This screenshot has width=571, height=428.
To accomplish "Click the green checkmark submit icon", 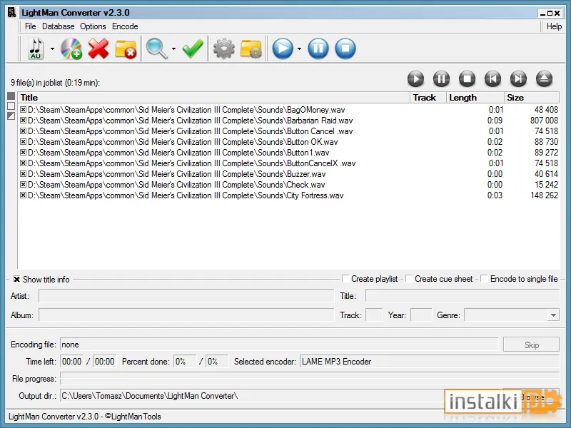I will 193,49.
